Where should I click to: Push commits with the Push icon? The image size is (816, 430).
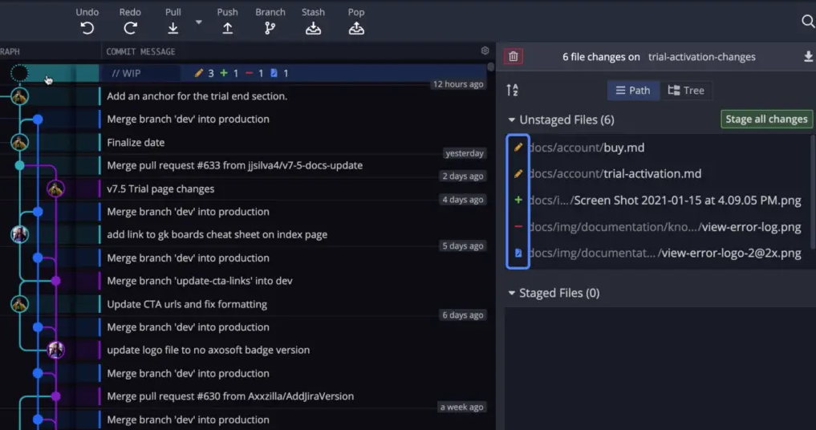coord(227,28)
